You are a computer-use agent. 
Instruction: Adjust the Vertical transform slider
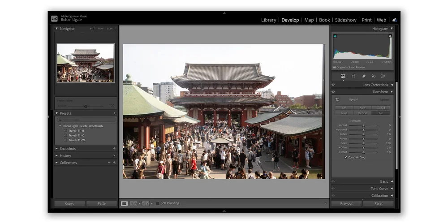point(363,125)
